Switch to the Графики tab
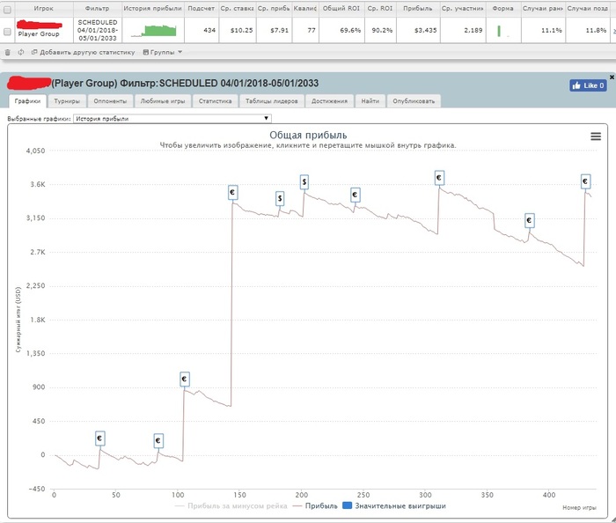This screenshot has height=523, width=616. 27,101
